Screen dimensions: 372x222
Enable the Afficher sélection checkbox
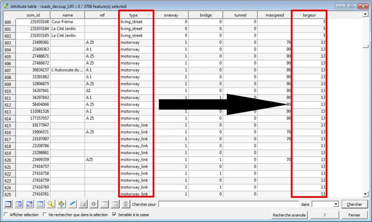pos(6,215)
